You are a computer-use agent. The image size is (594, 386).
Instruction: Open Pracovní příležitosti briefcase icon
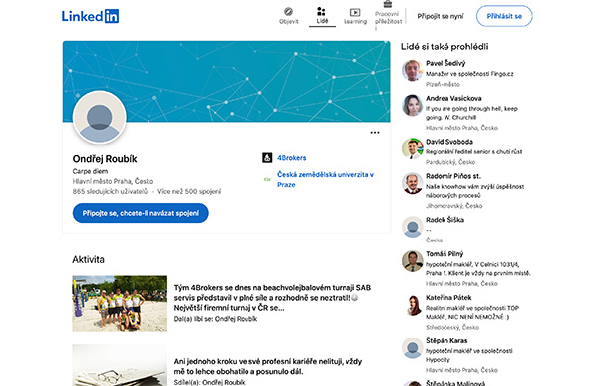tap(387, 4)
